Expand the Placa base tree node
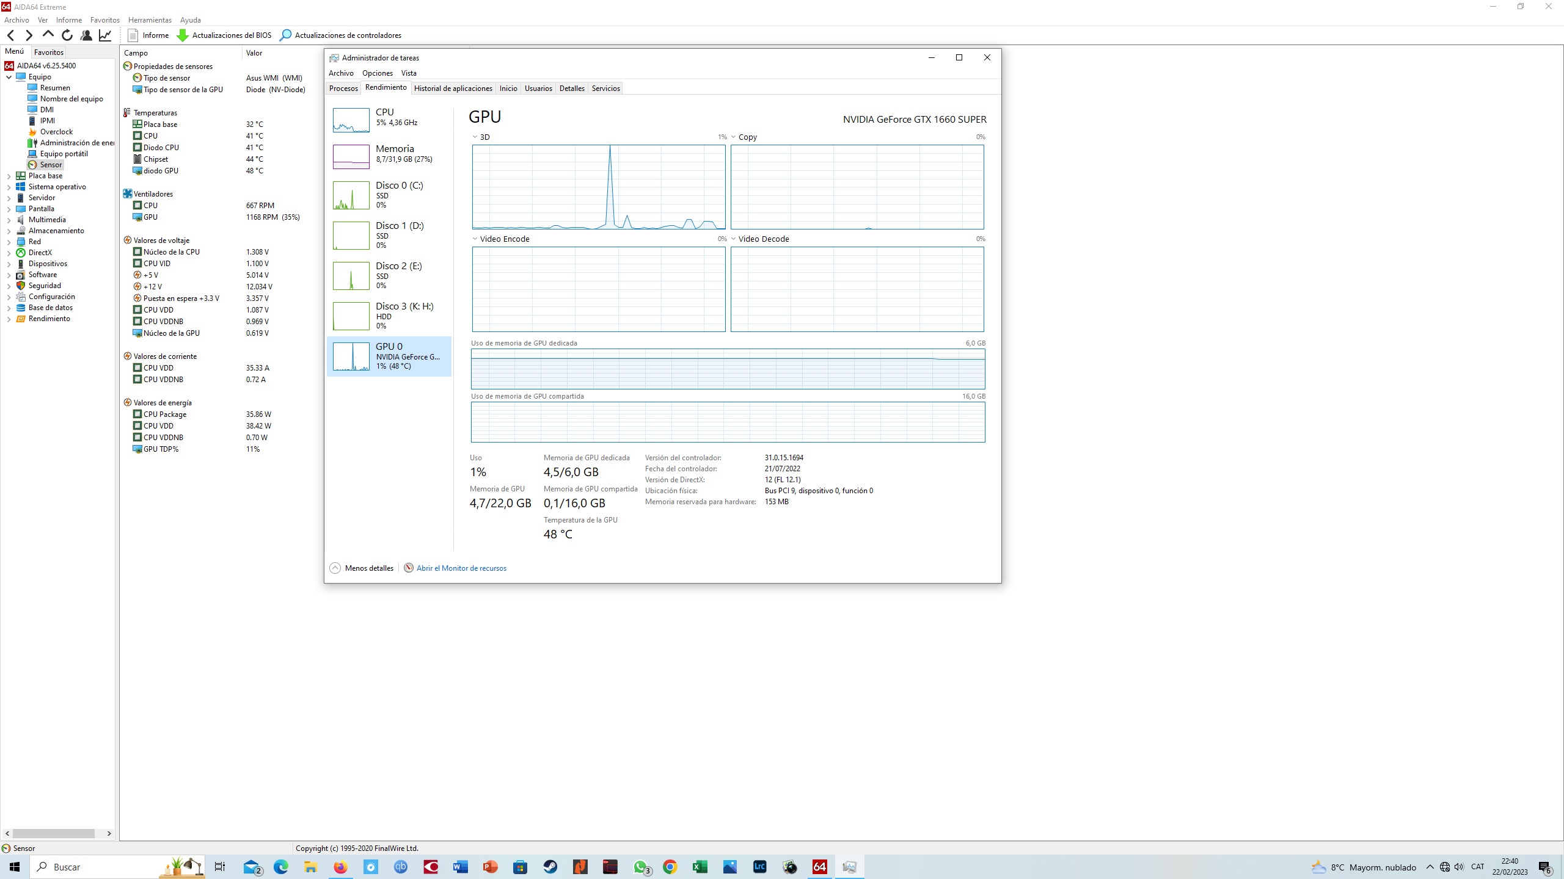The height and width of the screenshot is (879, 1564). tap(9, 176)
